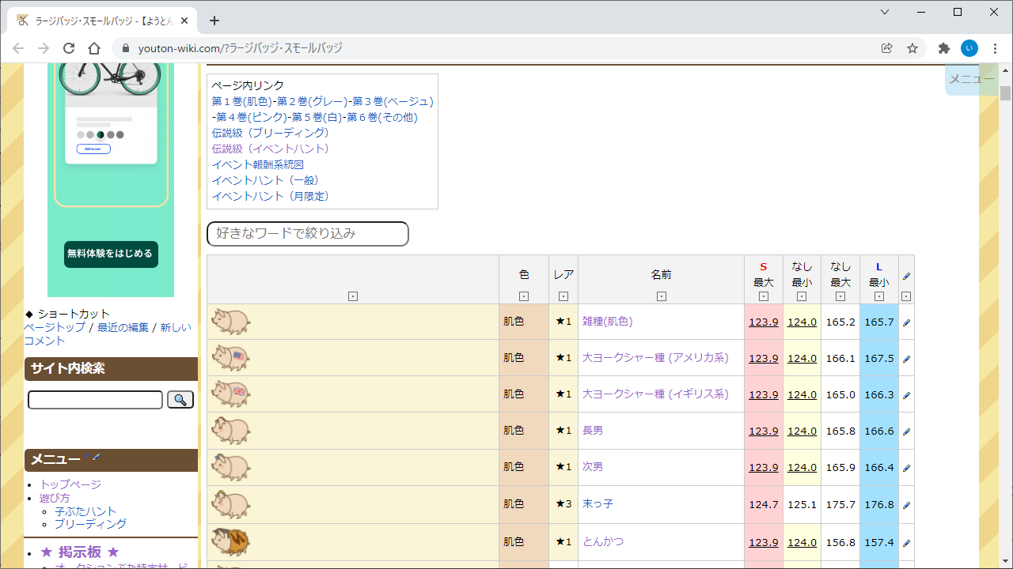The image size is (1013, 569).
Task: Click the share page icon in address bar
Action: (x=887, y=48)
